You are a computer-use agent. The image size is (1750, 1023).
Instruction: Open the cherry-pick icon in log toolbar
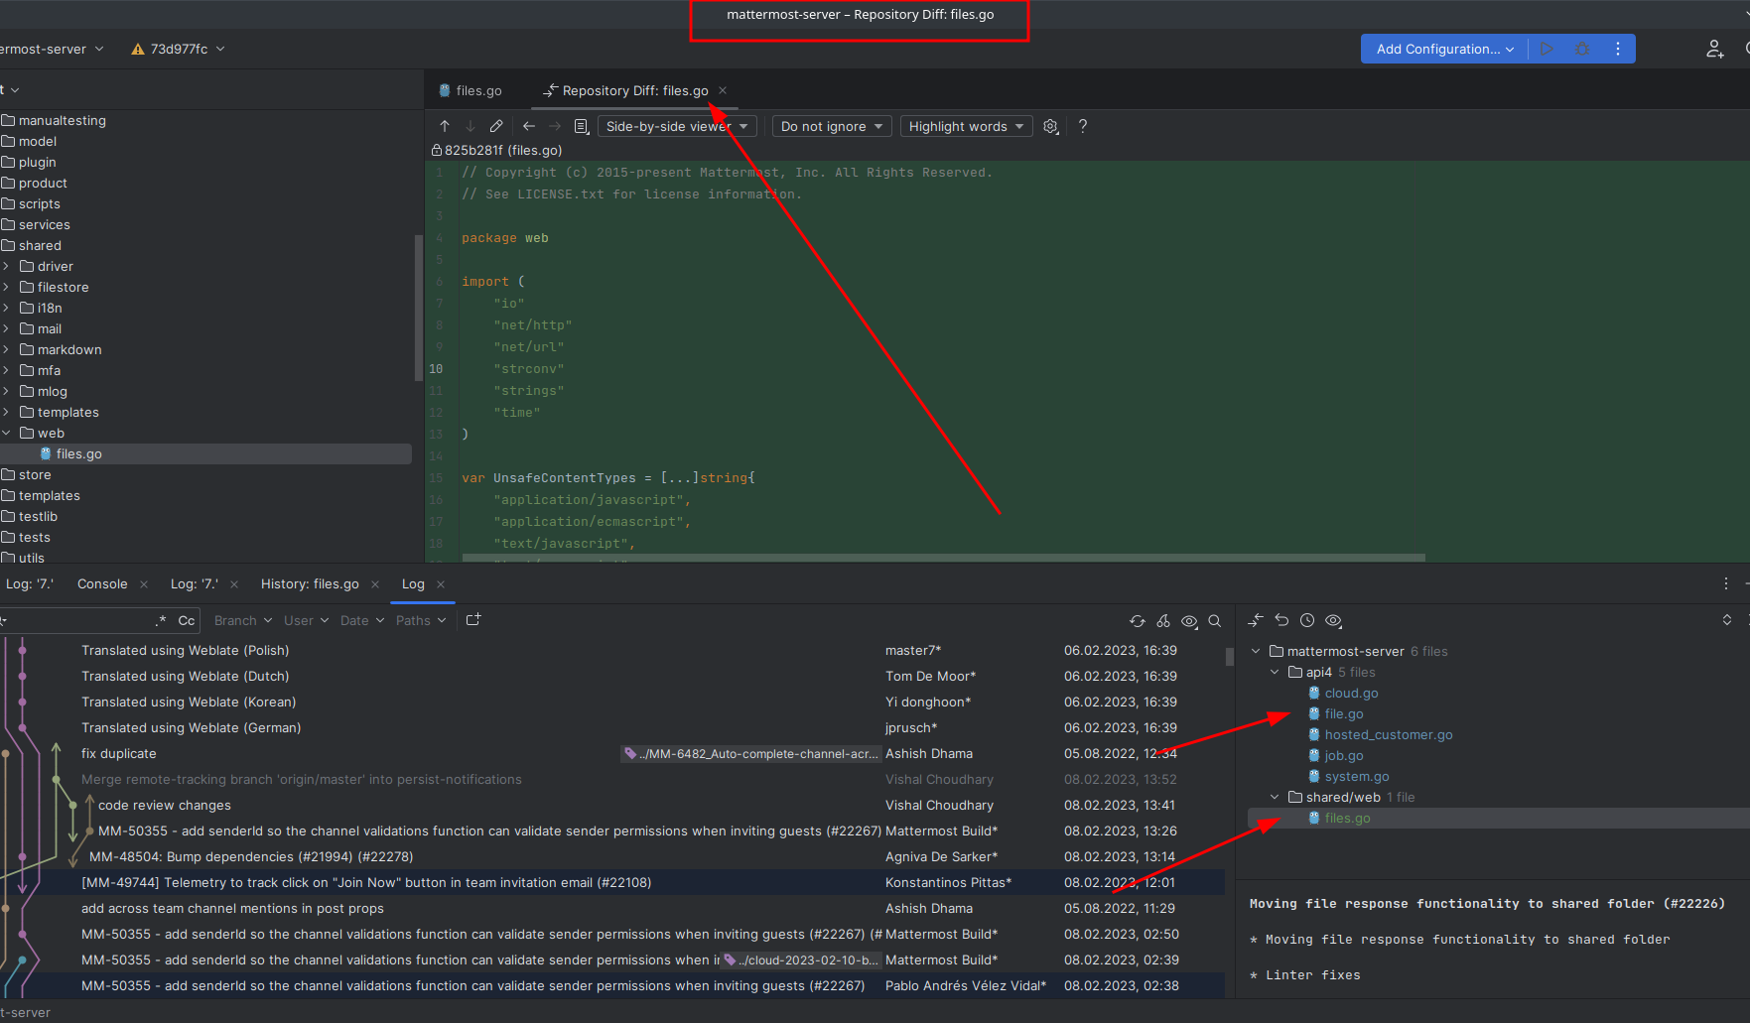[1163, 620]
